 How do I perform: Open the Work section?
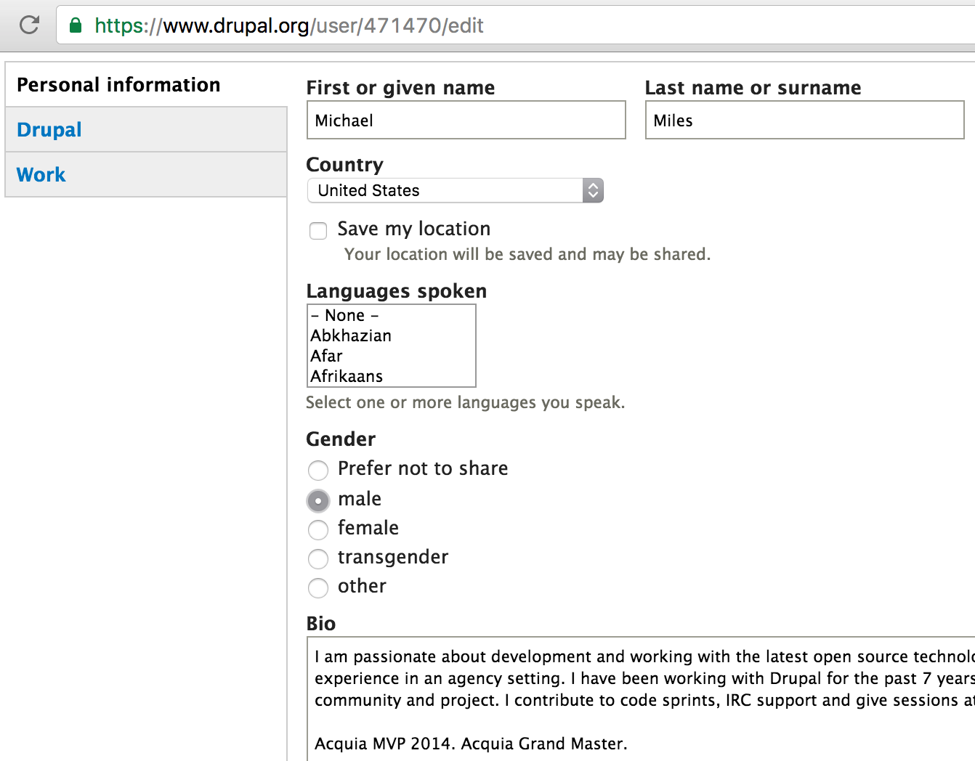(41, 174)
